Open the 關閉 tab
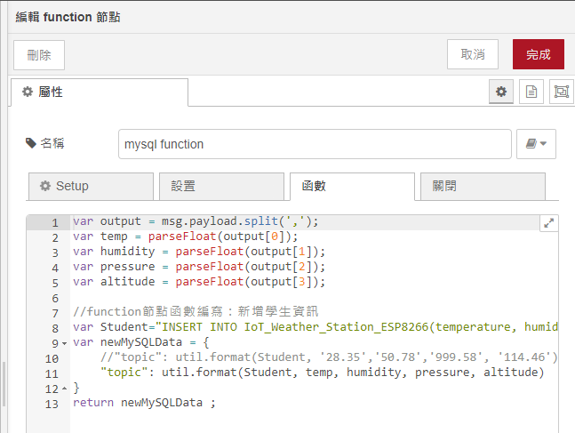 pyautogui.click(x=483, y=187)
